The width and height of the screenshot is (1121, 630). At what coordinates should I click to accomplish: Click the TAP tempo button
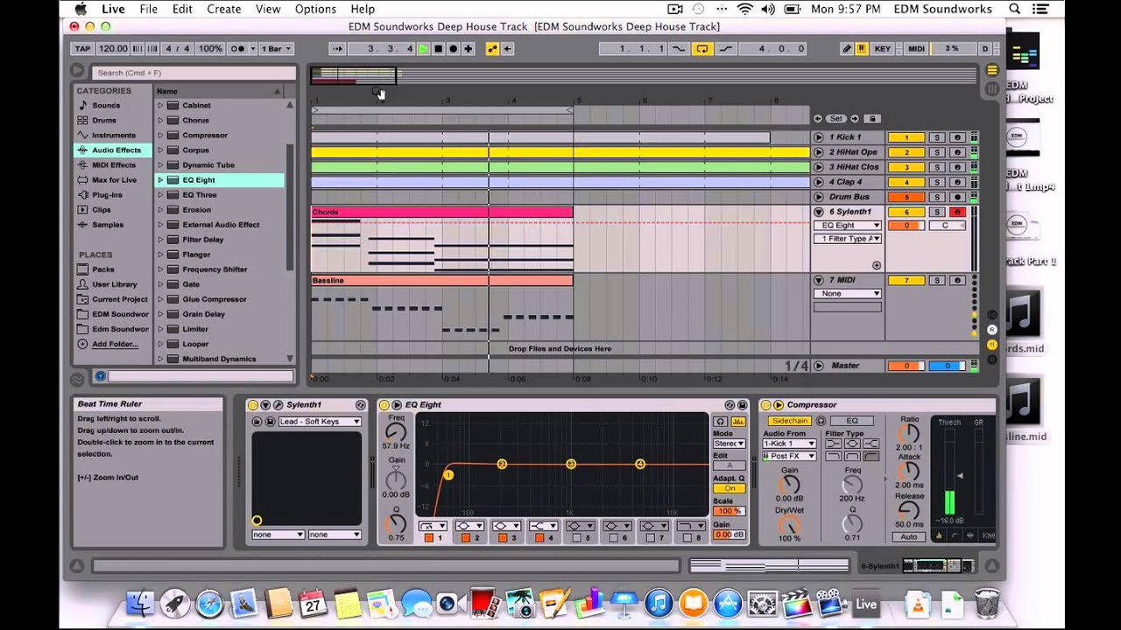82,49
